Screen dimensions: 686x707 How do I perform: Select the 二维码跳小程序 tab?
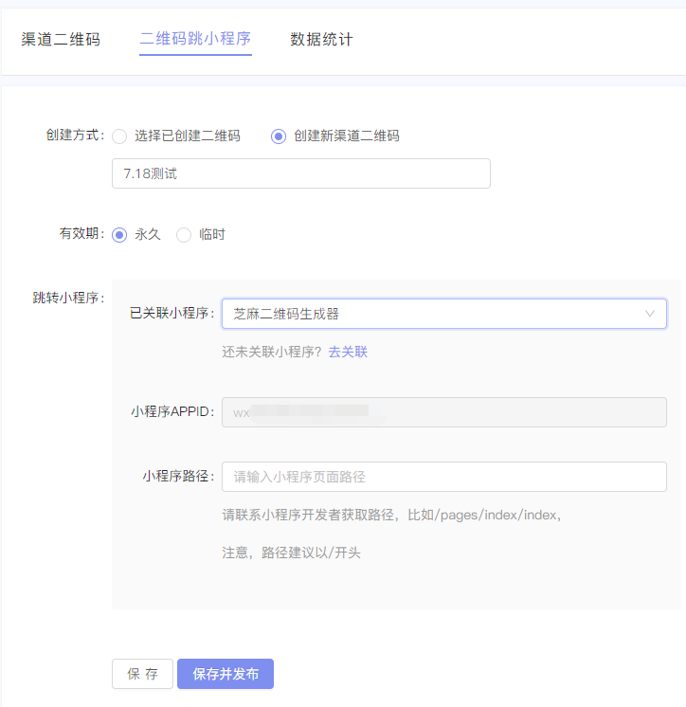[x=195, y=39]
